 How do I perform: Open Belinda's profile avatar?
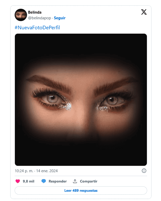pyautogui.click(x=21, y=15)
